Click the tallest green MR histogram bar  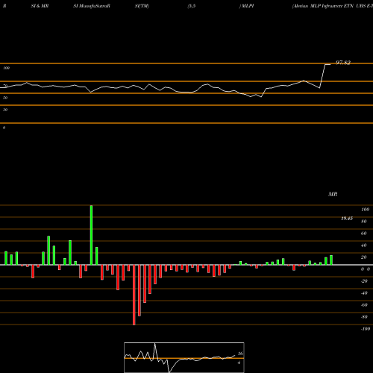click(91, 235)
